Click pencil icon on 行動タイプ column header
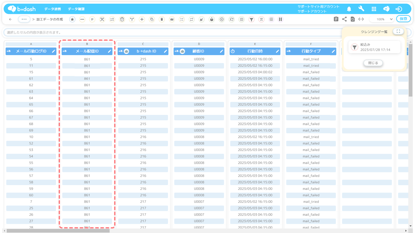 (x=333, y=51)
